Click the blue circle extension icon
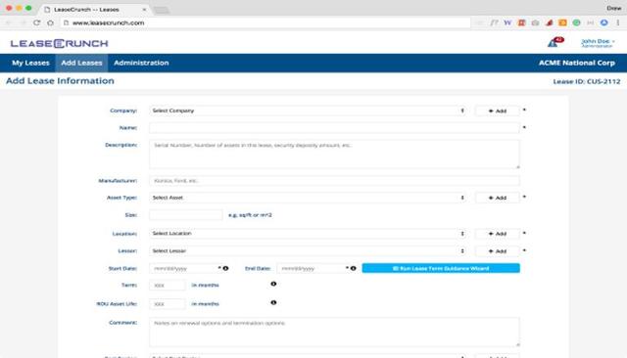The image size is (627, 358). click(x=603, y=22)
